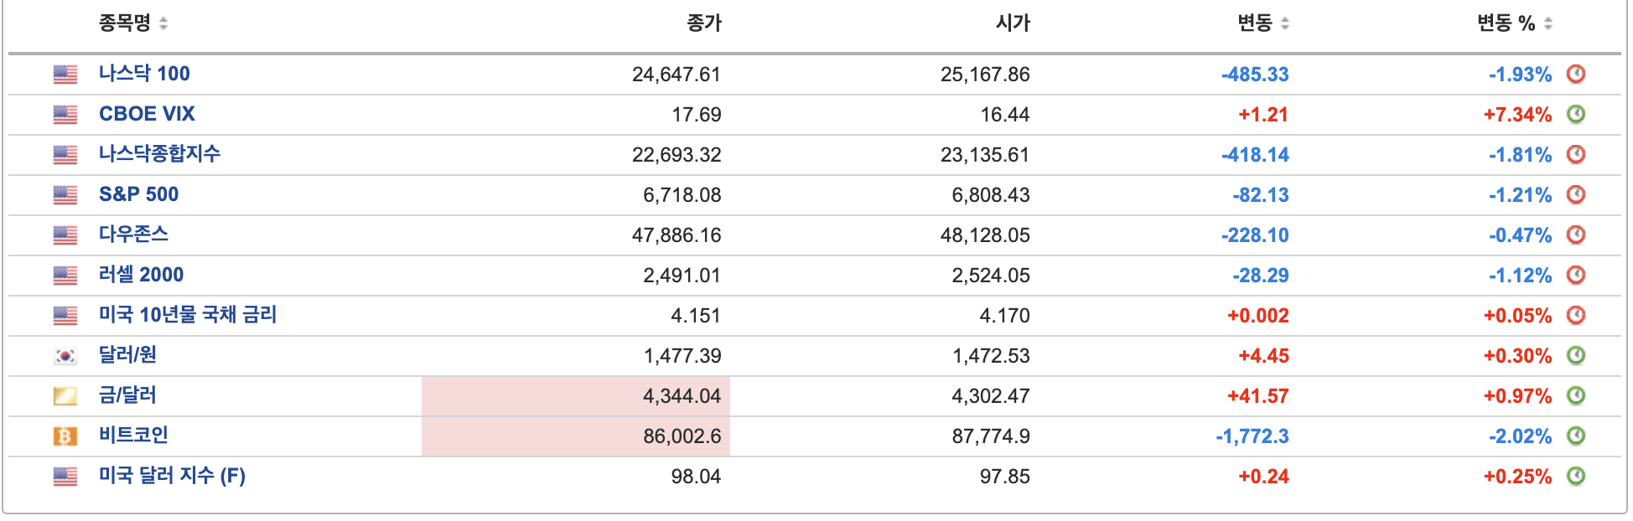Viewport: 1633px width, 521px height.
Task: Sort the table by 종목명 column
Action: (x=163, y=23)
